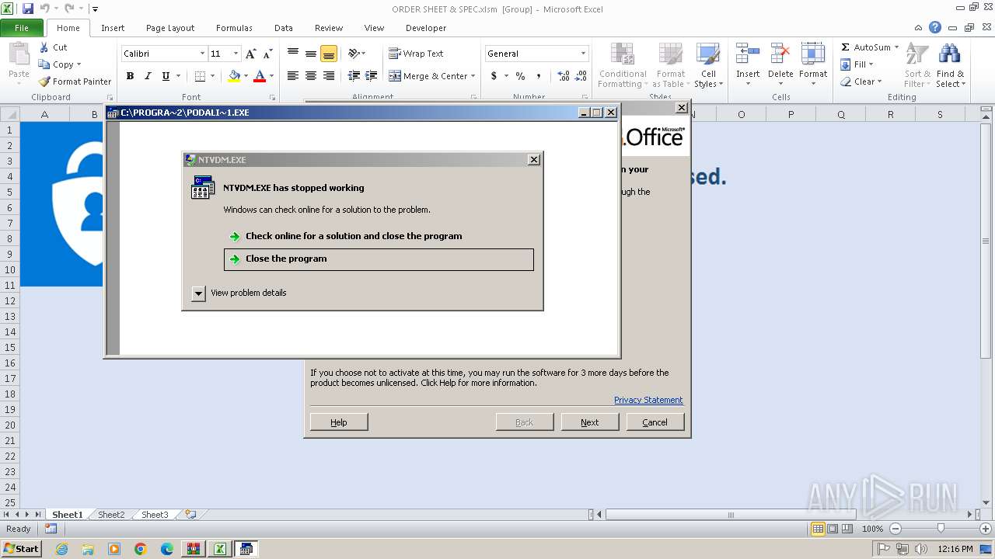Open the Format cells icon
The height and width of the screenshot is (559, 995).
click(812, 54)
